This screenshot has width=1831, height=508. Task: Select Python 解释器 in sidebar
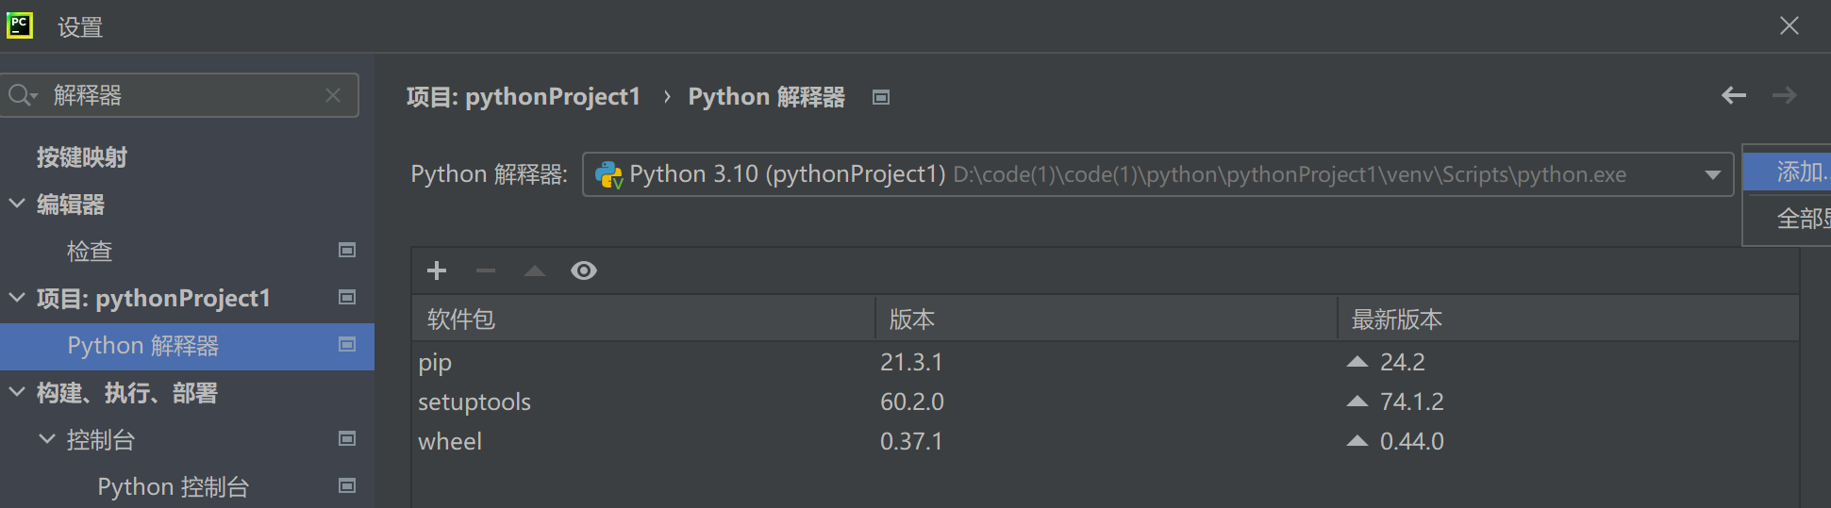tap(187, 346)
